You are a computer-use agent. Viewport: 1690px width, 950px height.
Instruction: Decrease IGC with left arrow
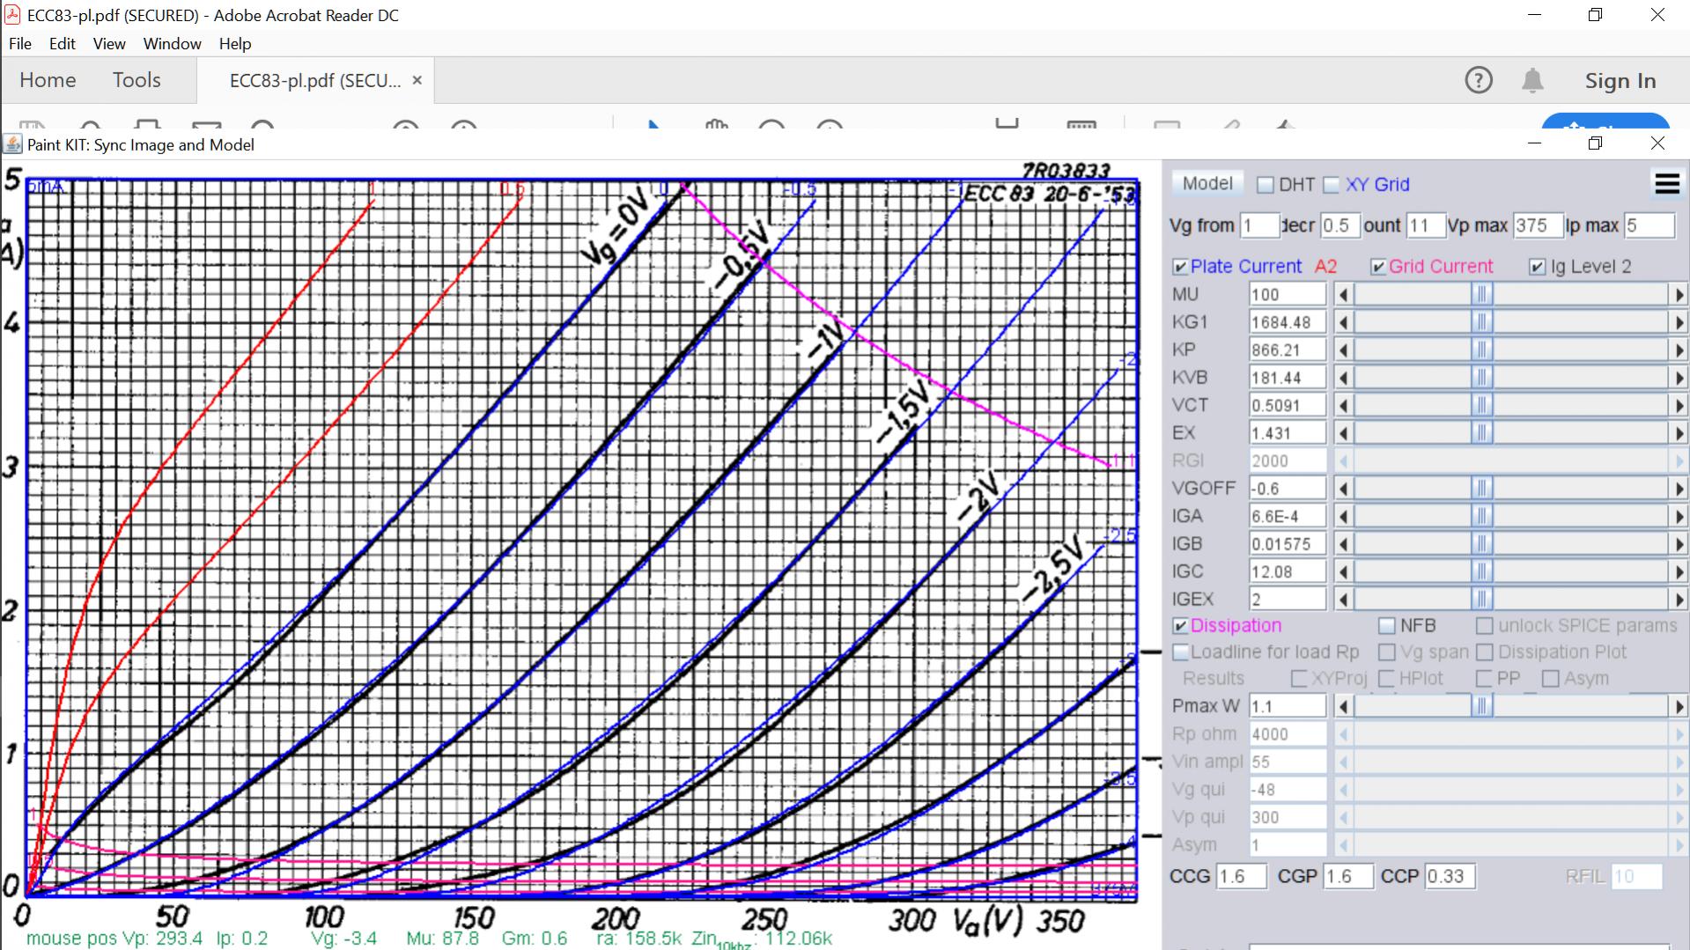pyautogui.click(x=1343, y=571)
